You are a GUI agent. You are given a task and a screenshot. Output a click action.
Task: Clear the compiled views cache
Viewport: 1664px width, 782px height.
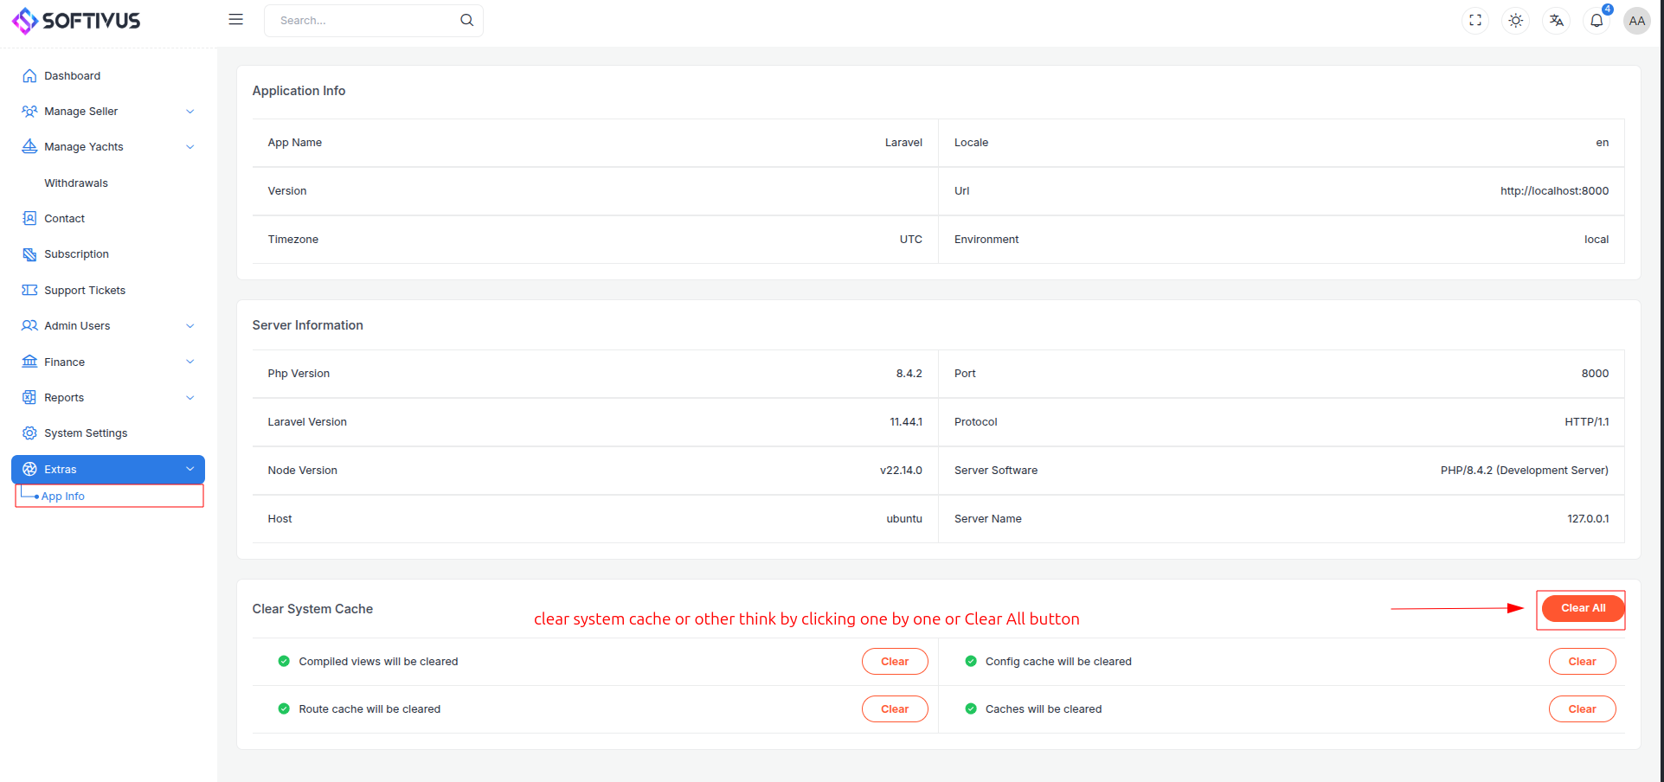[894, 662]
